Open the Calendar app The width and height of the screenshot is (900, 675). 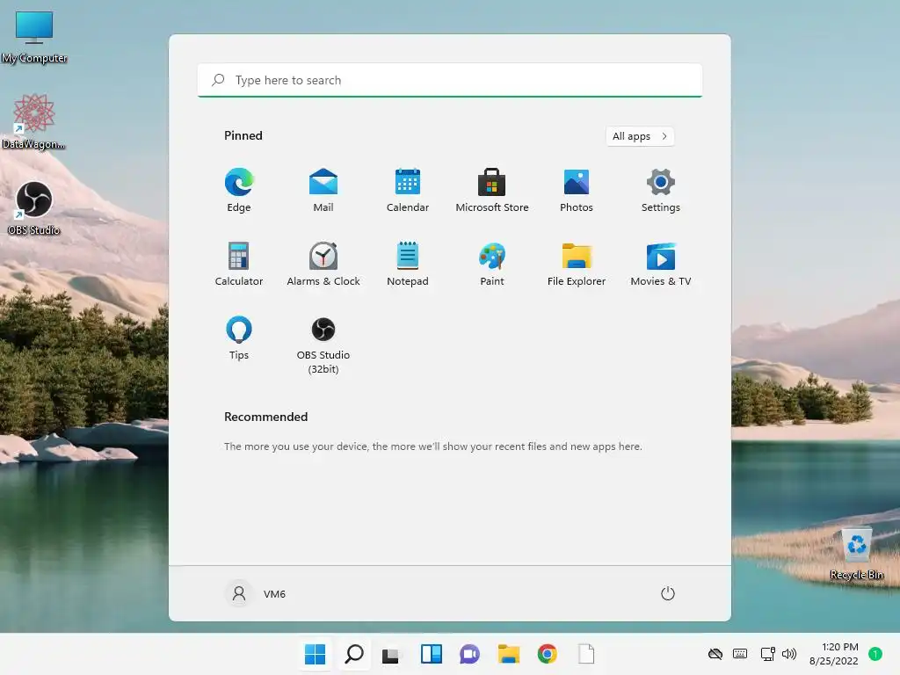(x=408, y=190)
